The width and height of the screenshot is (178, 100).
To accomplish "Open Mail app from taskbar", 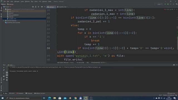I will (65, 98).
